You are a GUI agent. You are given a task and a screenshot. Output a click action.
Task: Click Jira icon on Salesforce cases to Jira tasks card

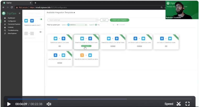(x=63, y=38)
